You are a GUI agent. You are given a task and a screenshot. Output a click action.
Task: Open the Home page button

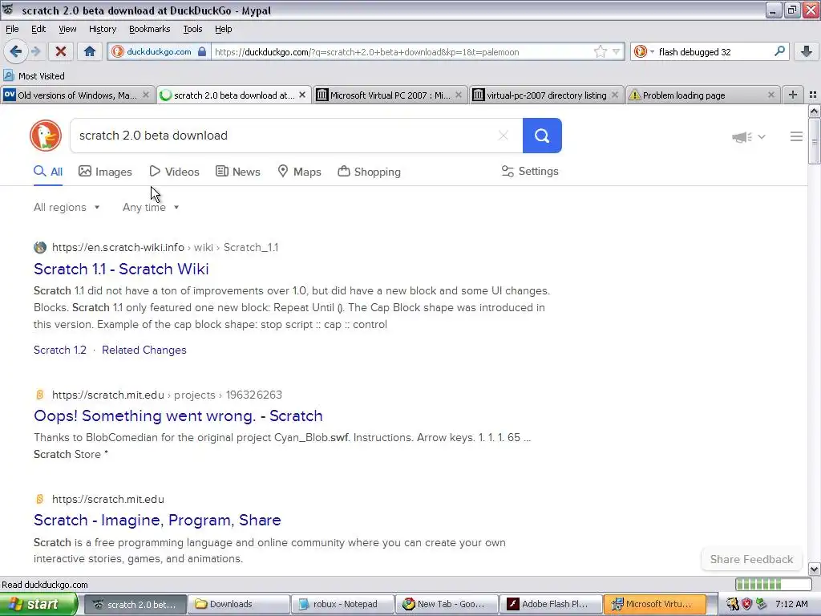(x=90, y=51)
